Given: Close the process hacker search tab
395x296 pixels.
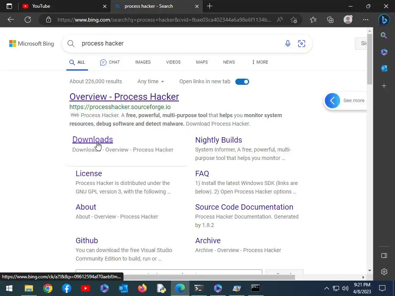Looking at the screenshot, I should 197,6.
